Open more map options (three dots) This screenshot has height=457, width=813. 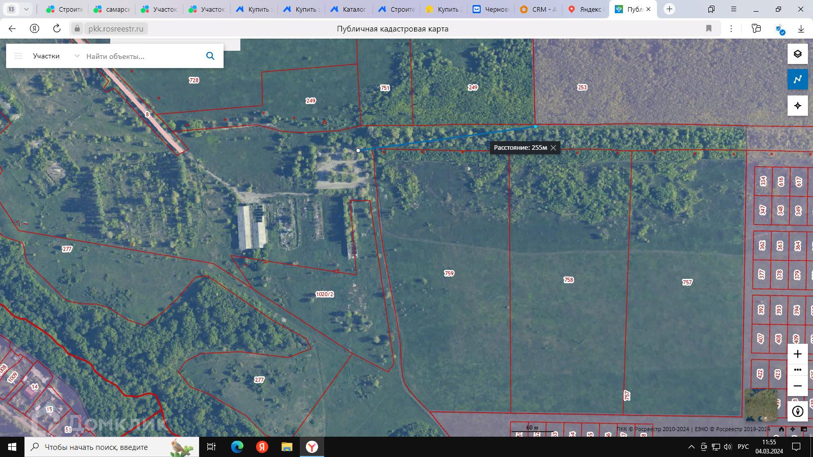798,370
